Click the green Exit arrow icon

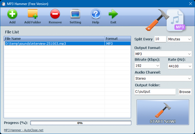(x=113, y=14)
